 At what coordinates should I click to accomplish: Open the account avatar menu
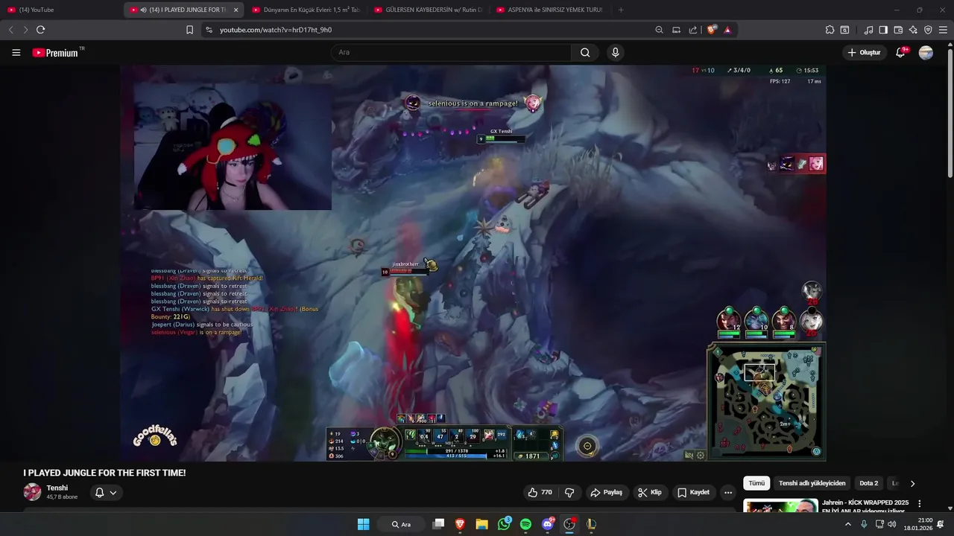click(x=926, y=52)
